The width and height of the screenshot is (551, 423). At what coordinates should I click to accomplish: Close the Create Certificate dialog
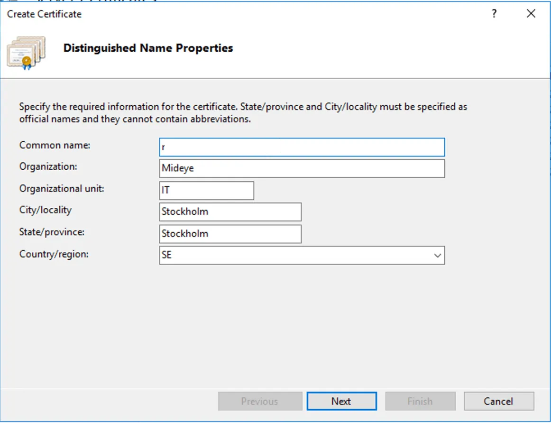pyautogui.click(x=531, y=14)
